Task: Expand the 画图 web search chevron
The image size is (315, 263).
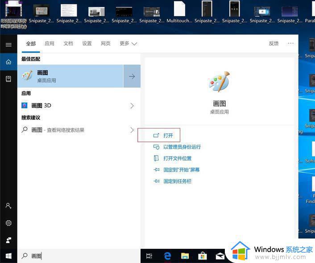Action: click(132, 130)
